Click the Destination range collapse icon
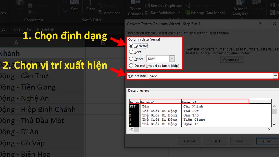This screenshot has height=157, width=279. (x=276, y=76)
